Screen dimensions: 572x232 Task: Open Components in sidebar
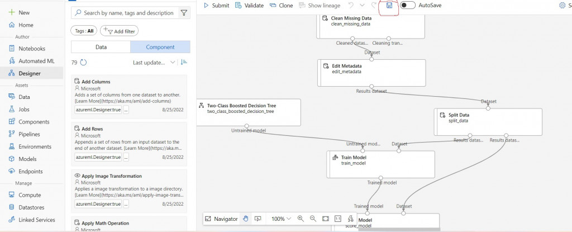coord(29,122)
